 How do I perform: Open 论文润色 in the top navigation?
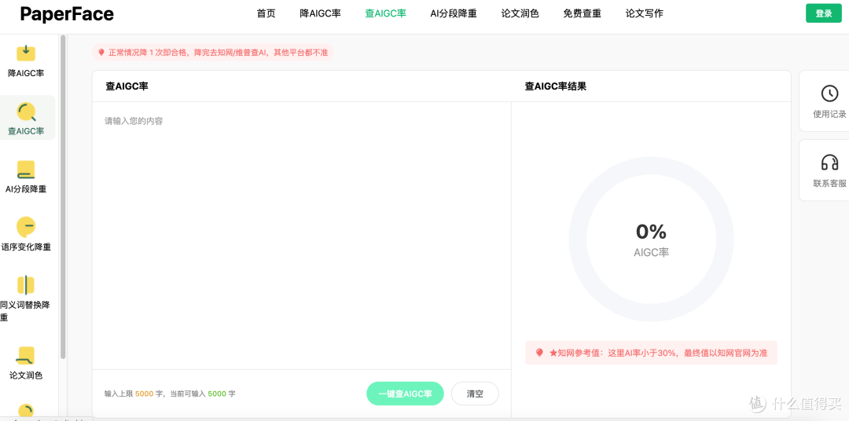(x=520, y=13)
